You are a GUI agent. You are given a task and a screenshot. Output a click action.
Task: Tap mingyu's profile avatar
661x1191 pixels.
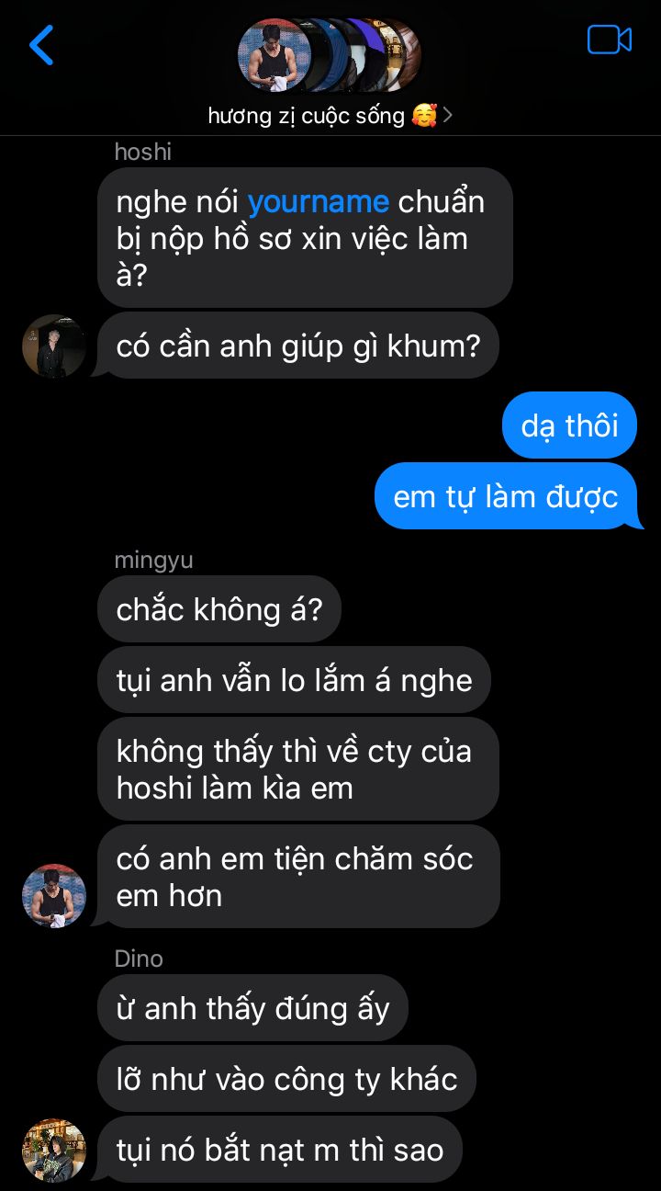click(x=54, y=896)
